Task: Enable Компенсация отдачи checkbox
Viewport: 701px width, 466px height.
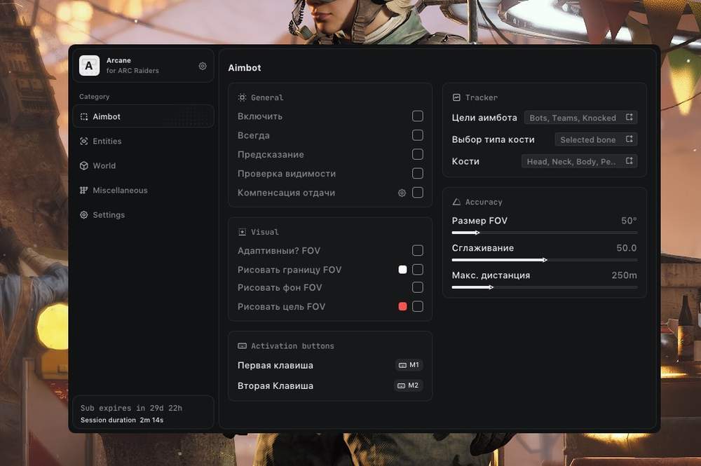Action: pos(418,193)
